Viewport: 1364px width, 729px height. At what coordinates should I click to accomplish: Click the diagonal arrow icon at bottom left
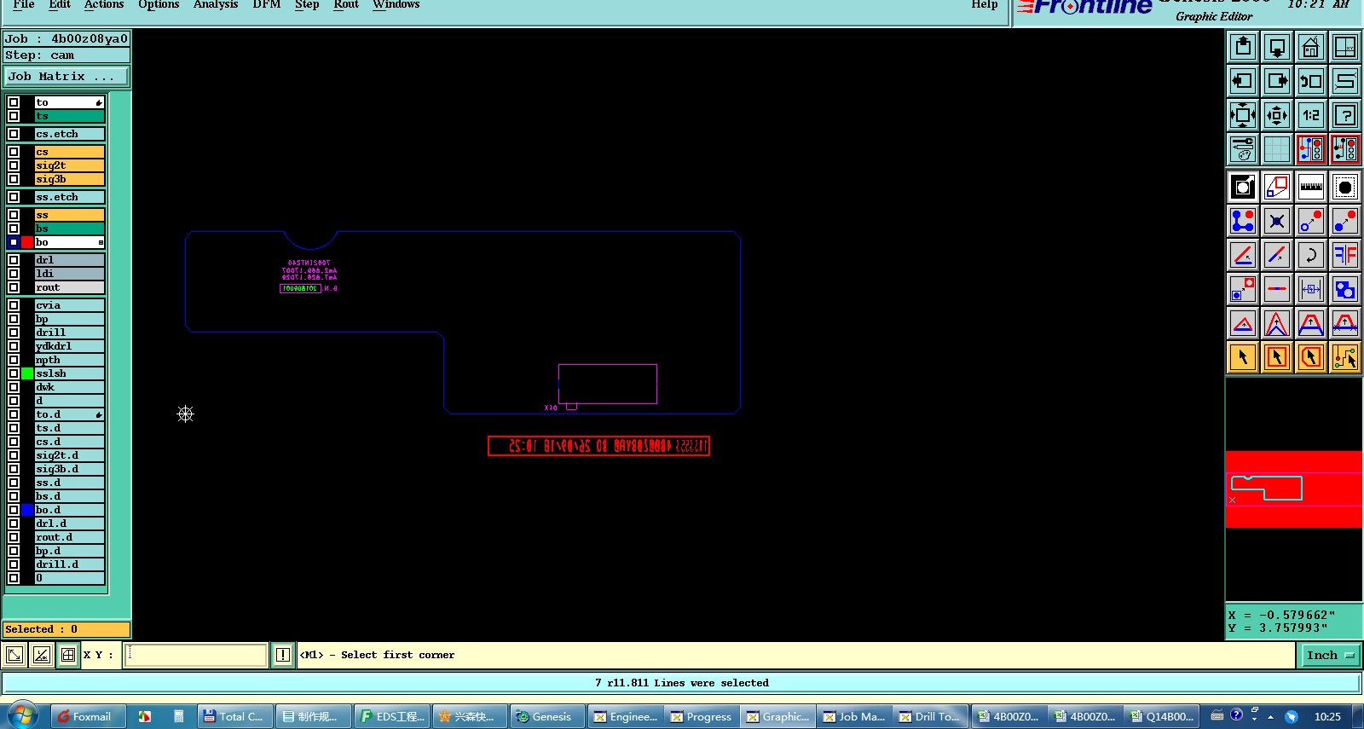14,655
